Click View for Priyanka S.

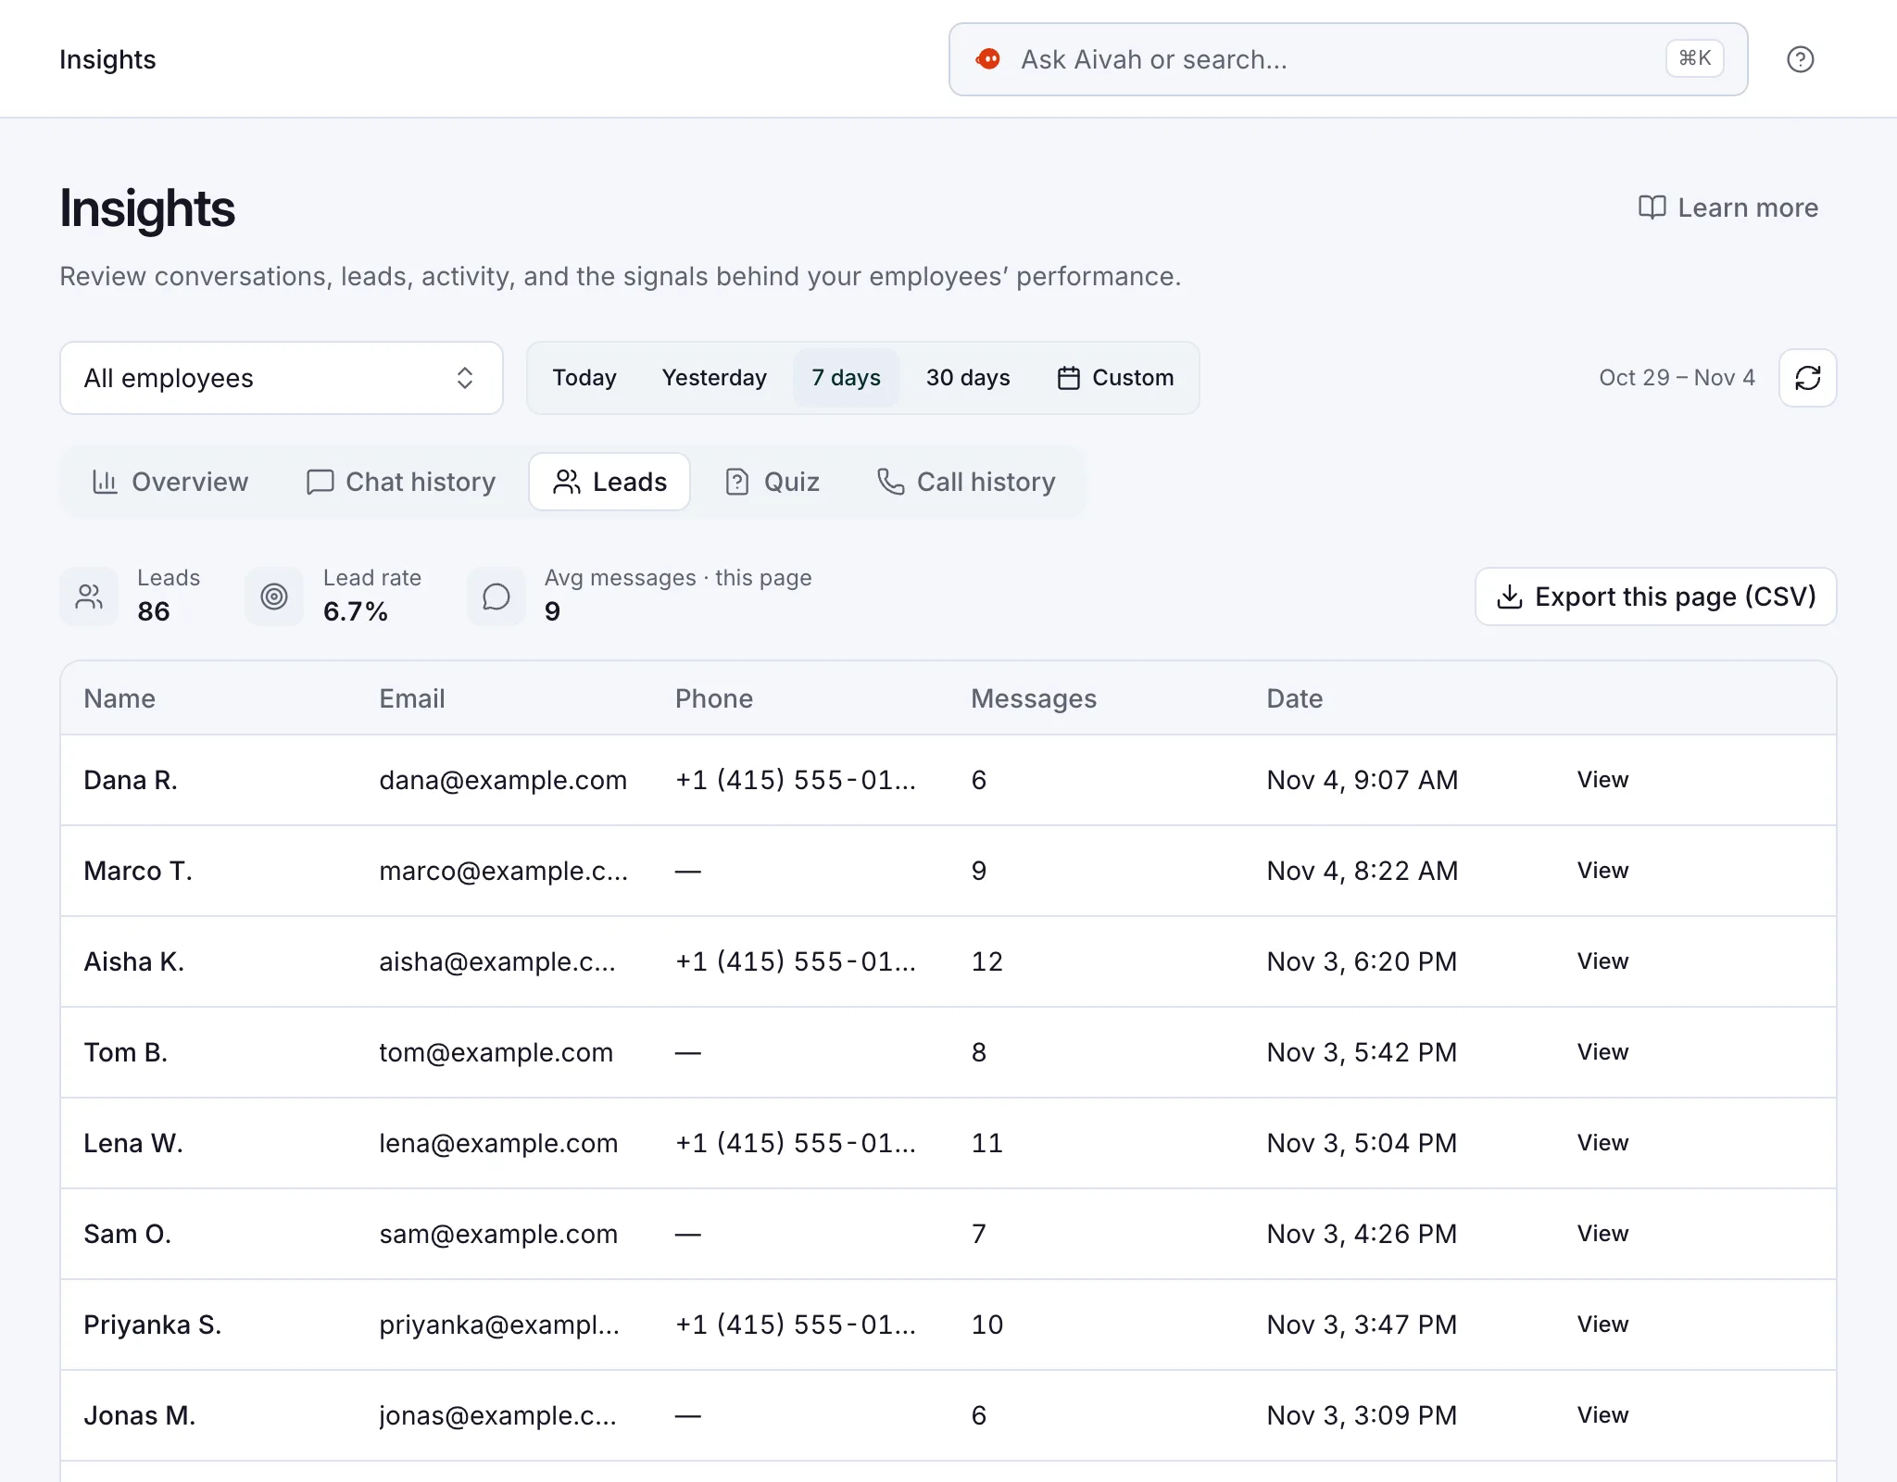click(x=1602, y=1325)
